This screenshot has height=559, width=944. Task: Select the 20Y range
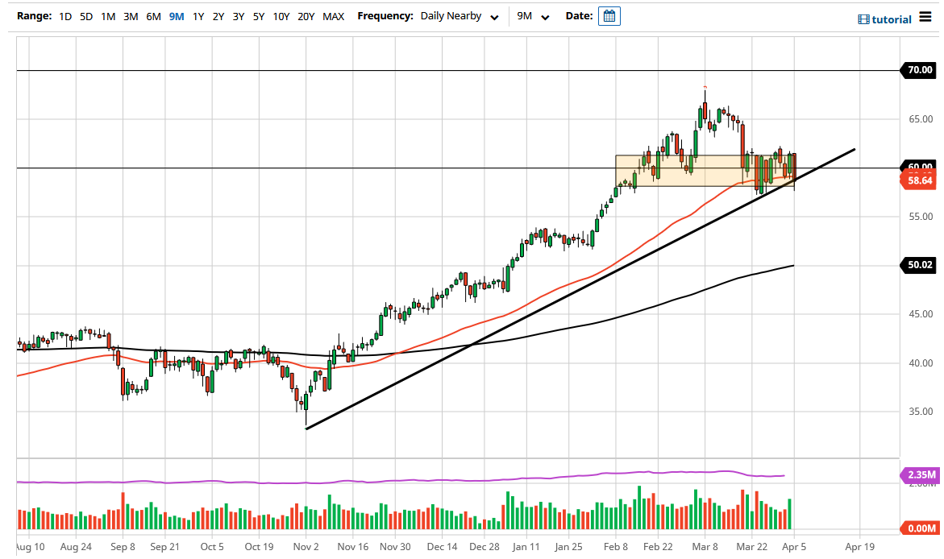point(306,15)
